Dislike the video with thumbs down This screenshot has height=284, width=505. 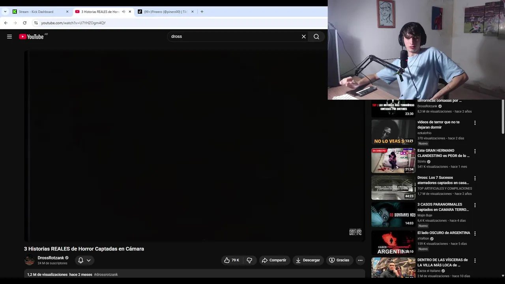coord(249,260)
